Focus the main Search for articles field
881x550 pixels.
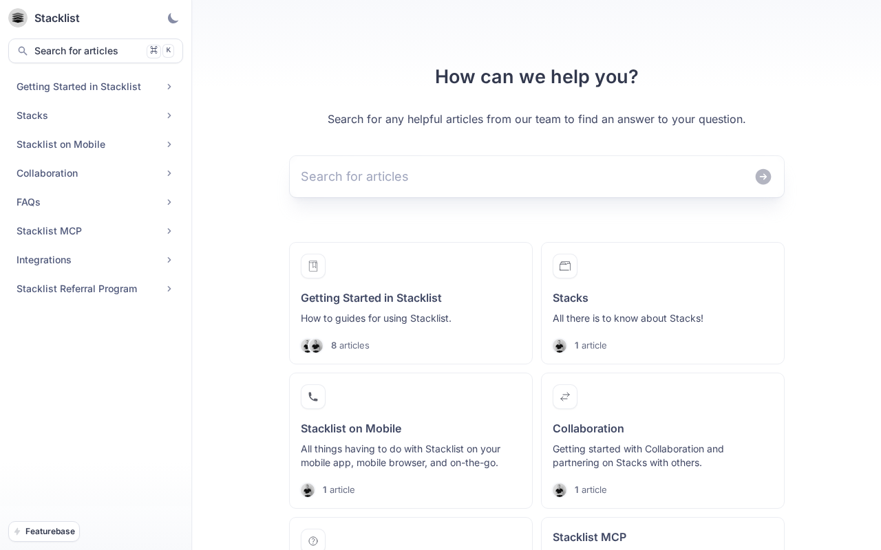(x=523, y=177)
